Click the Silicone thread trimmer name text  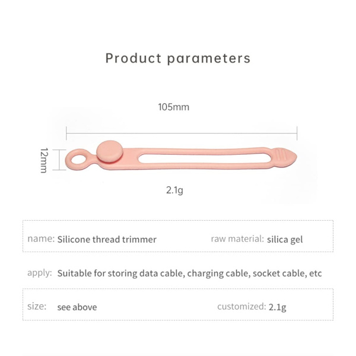107,239
